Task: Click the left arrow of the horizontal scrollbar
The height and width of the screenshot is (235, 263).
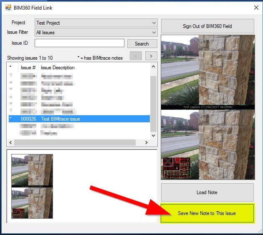Action: pos(10,143)
